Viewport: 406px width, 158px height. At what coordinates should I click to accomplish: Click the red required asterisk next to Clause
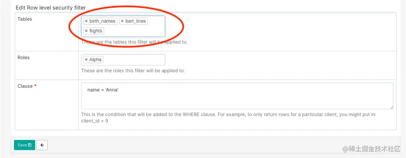pos(35,86)
